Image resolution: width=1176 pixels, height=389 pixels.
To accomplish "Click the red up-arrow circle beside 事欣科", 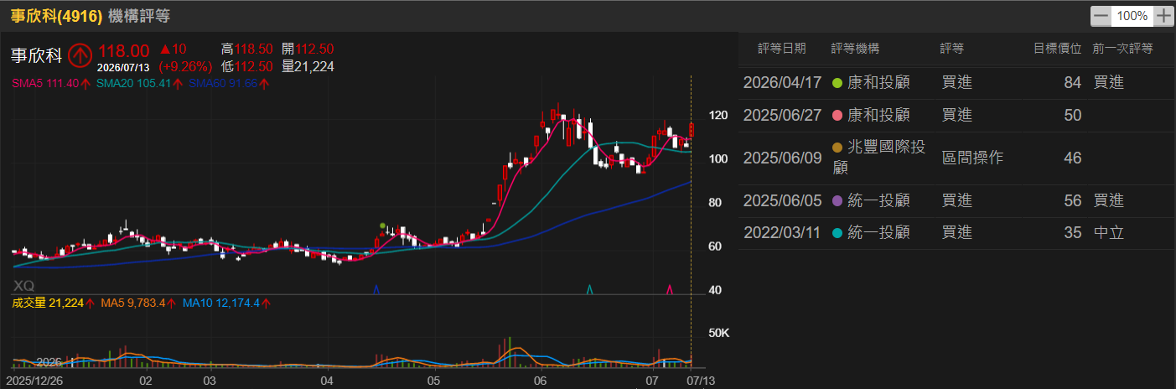I will (x=80, y=55).
